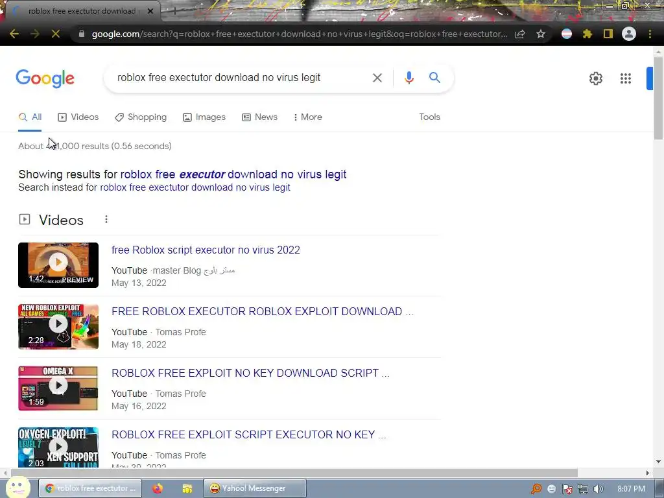Open 'FREE ROBLOX EXECUTOR ROBLOX EXPLOIT DOWNLOAD' video

click(262, 312)
